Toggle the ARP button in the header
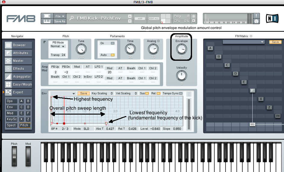 (140, 18)
